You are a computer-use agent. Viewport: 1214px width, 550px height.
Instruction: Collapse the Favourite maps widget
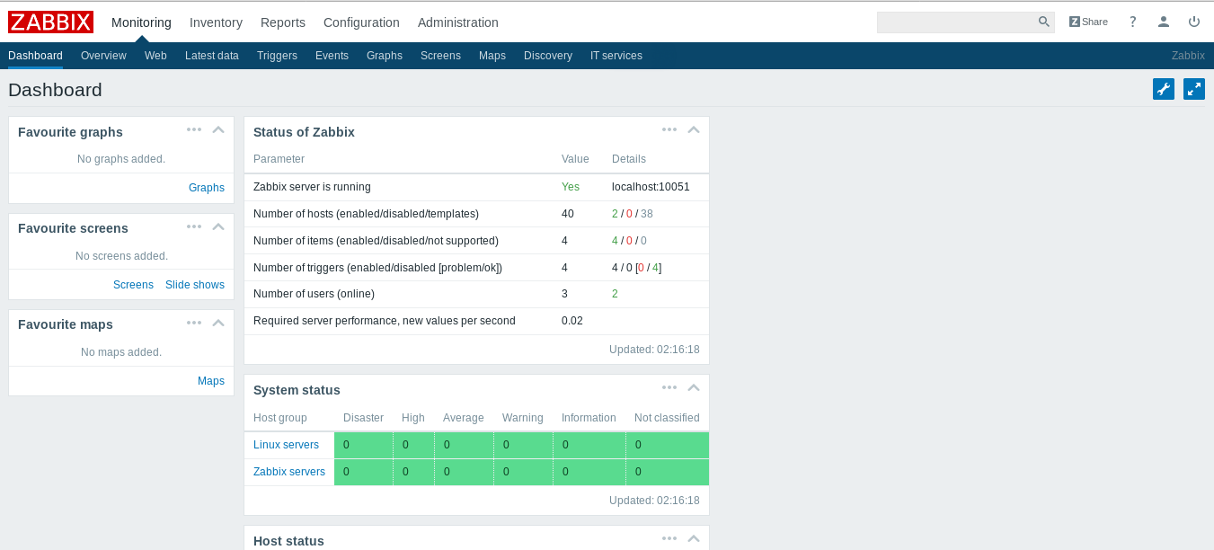click(x=218, y=323)
